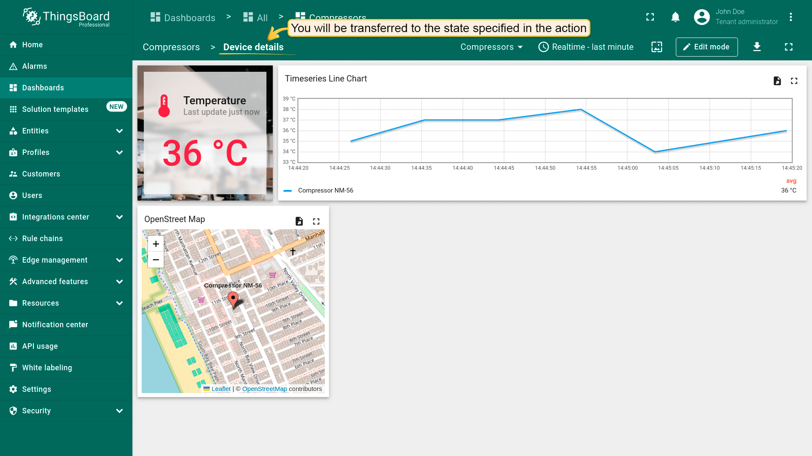Image resolution: width=812 pixels, height=456 pixels.
Task: Toggle Compressor NM-56 legend series visibility
Action: pyautogui.click(x=325, y=190)
